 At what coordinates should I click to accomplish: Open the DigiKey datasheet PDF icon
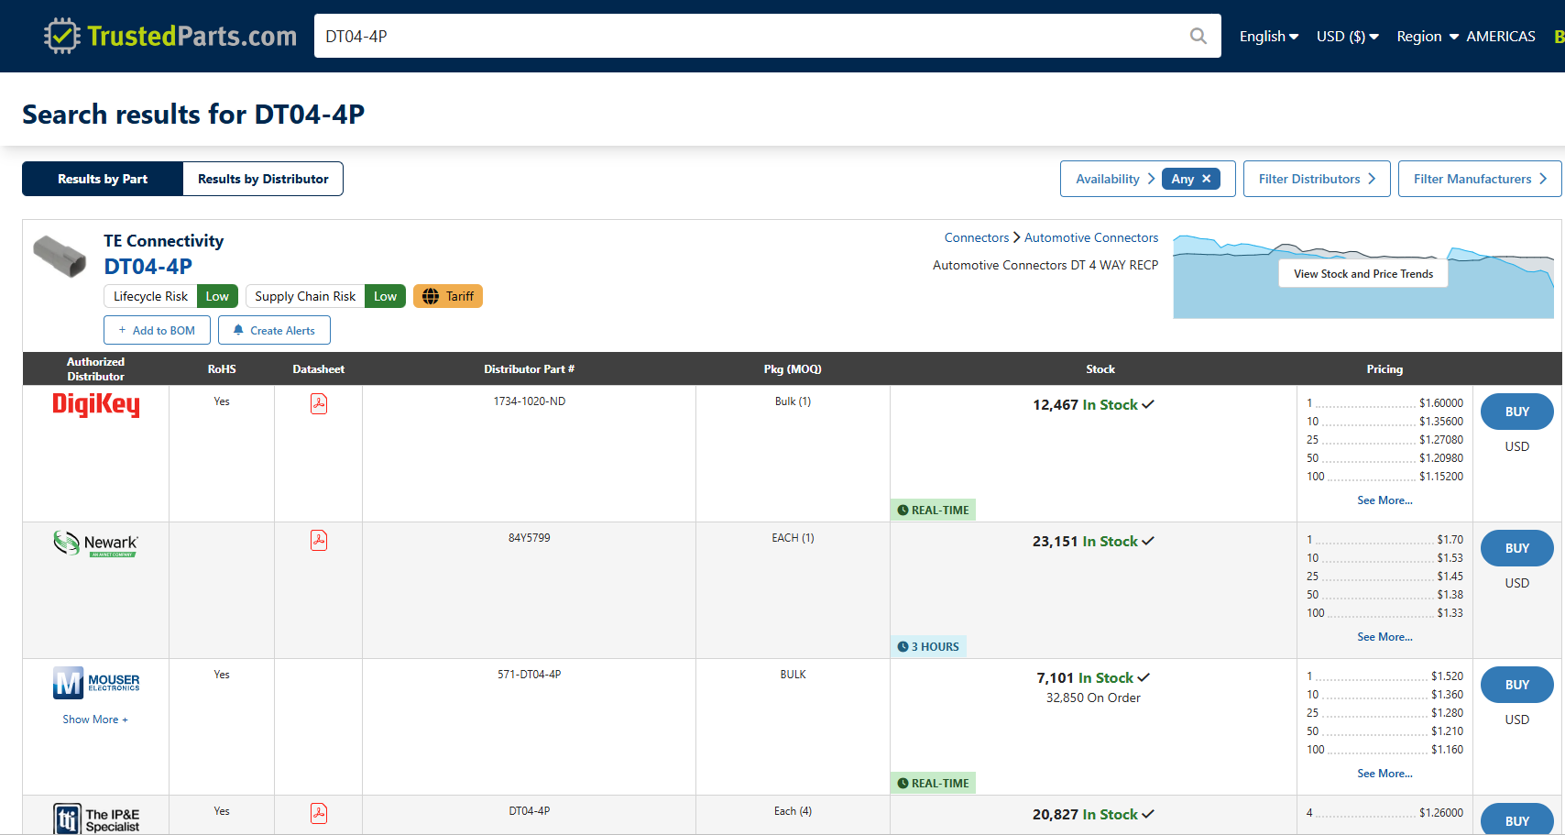pyautogui.click(x=319, y=403)
